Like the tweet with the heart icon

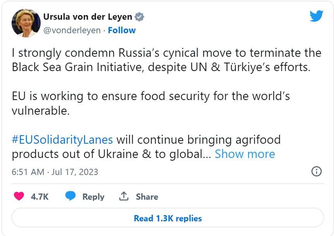(x=19, y=196)
